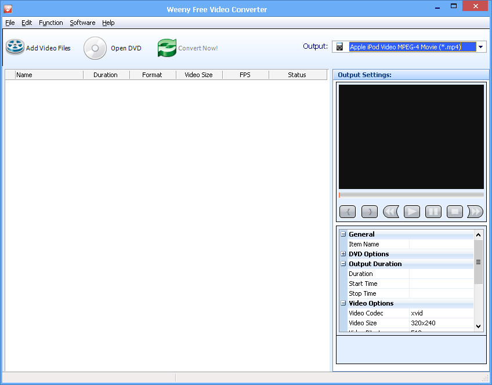Click the iPod device icon beside Output
The height and width of the screenshot is (385, 492).
339,47
